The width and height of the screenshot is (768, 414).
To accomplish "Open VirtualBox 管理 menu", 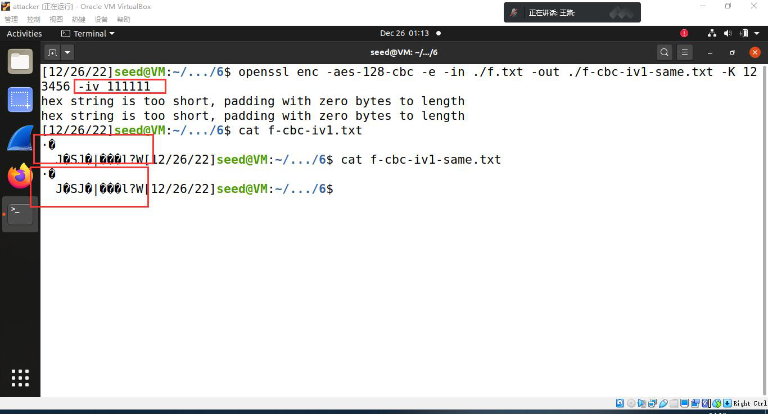I will [11, 19].
